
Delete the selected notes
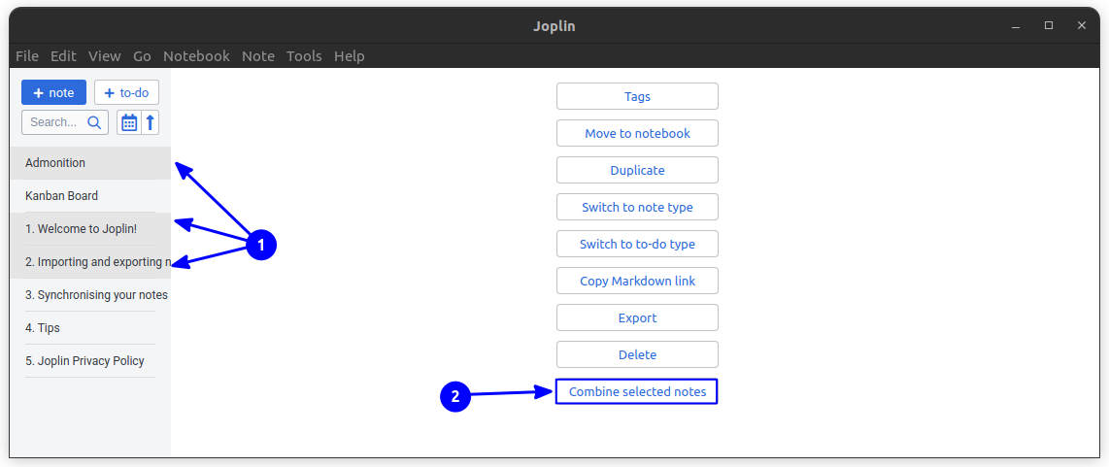click(x=637, y=354)
